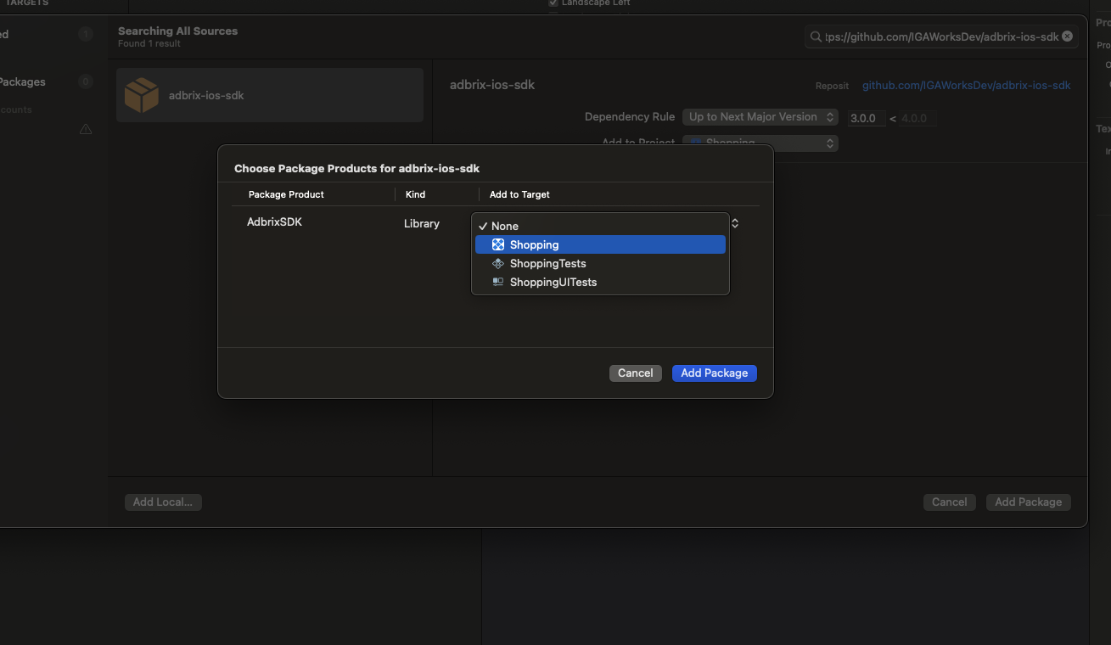This screenshot has width=1111, height=645.
Task: Click Package Product column header
Action: point(286,194)
